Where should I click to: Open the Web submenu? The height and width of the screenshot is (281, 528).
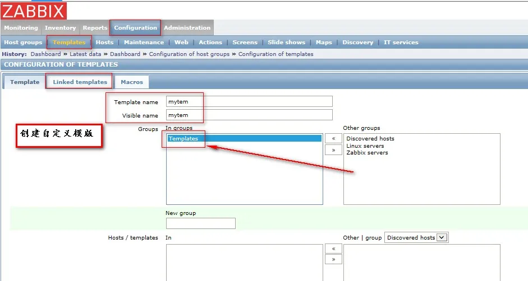click(x=181, y=43)
